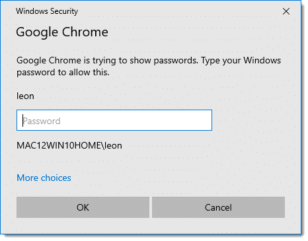
Task: Close the Windows Security dialog
Action: tap(286, 11)
